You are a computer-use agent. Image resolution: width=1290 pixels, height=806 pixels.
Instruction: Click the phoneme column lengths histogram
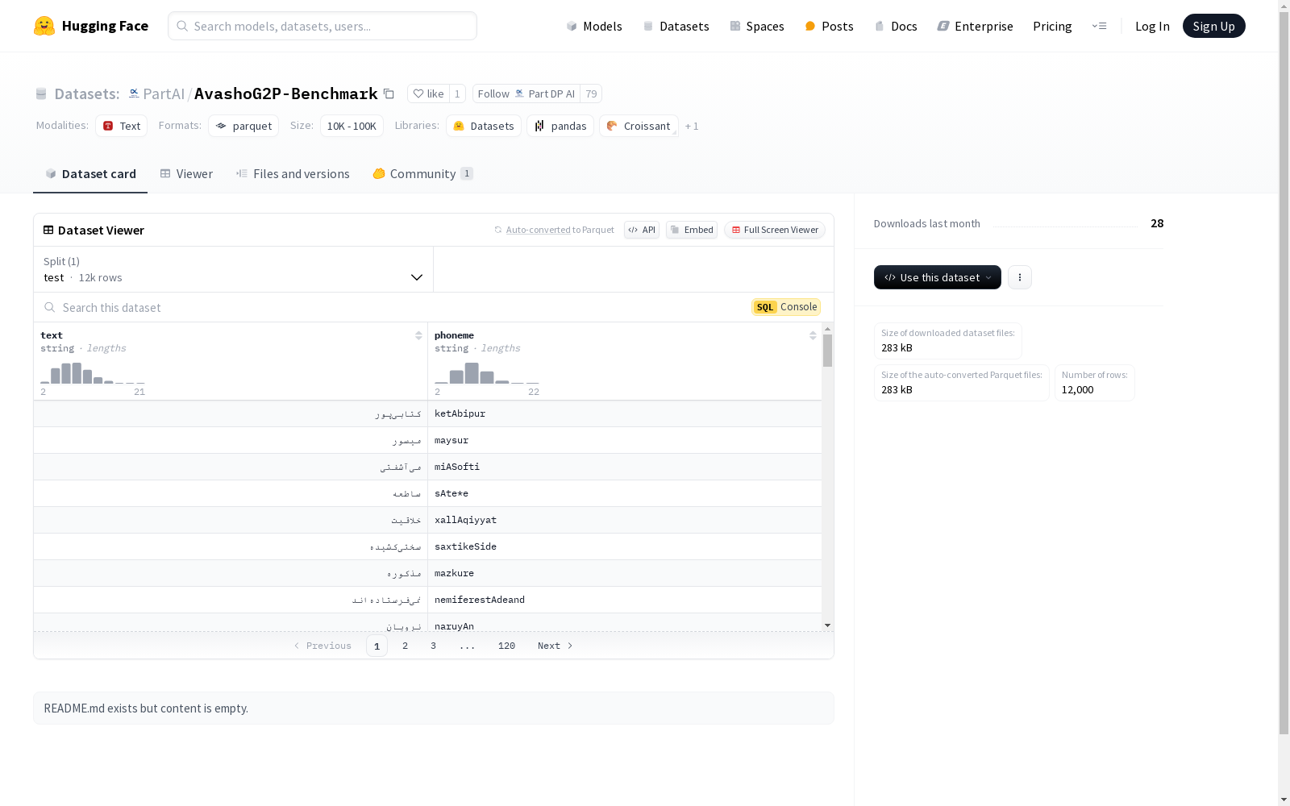(487, 373)
